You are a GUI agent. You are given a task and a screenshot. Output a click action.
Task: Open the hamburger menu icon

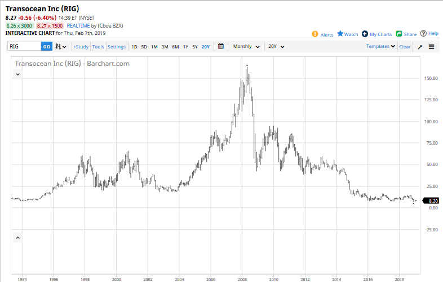pos(431,47)
